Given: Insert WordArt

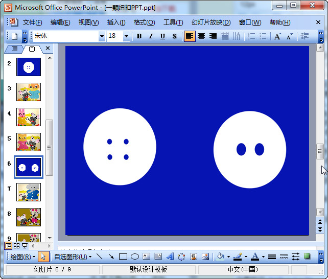Looking at the screenshot, I should [x=170, y=257].
